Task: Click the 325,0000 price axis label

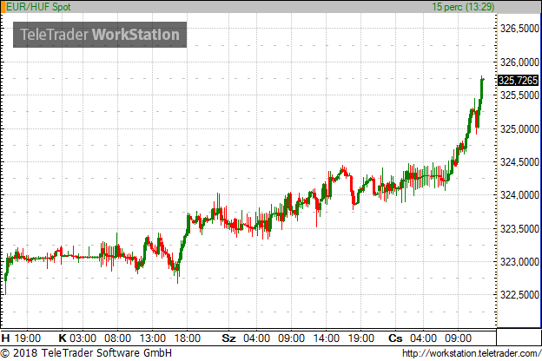Action: click(519, 129)
